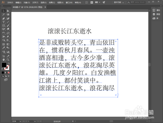Select the Mesh tool
Viewport: 163px width, 123px height.
click(x=4, y=44)
